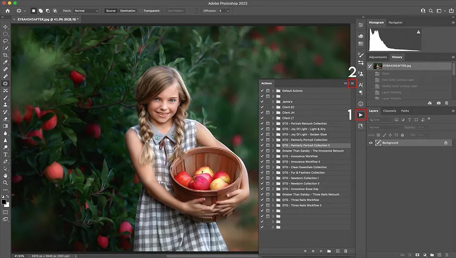
Task: Select the Move tool
Action: pos(5,27)
